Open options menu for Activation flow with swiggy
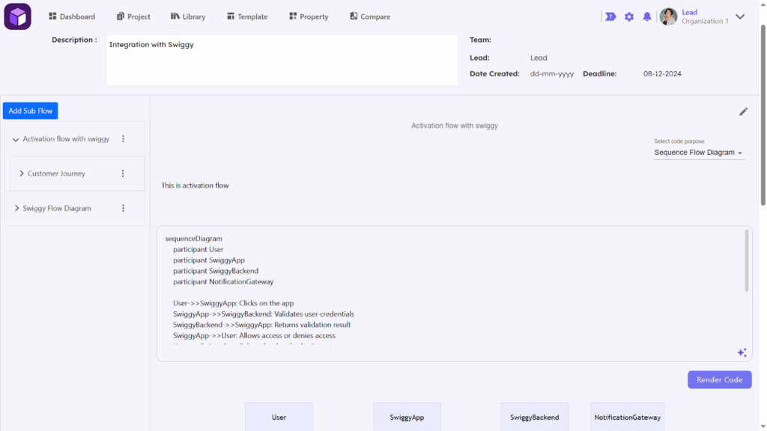This screenshot has height=431, width=767. [124, 139]
